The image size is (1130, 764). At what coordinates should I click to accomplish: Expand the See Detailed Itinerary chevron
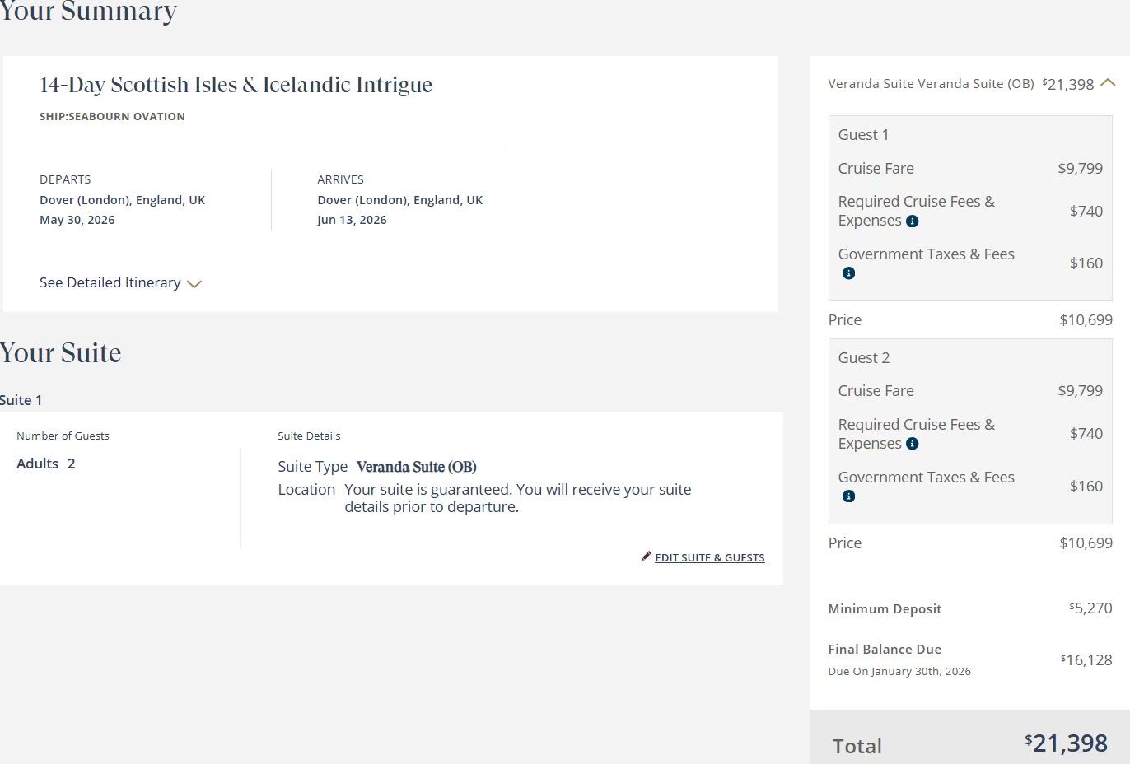pos(194,284)
